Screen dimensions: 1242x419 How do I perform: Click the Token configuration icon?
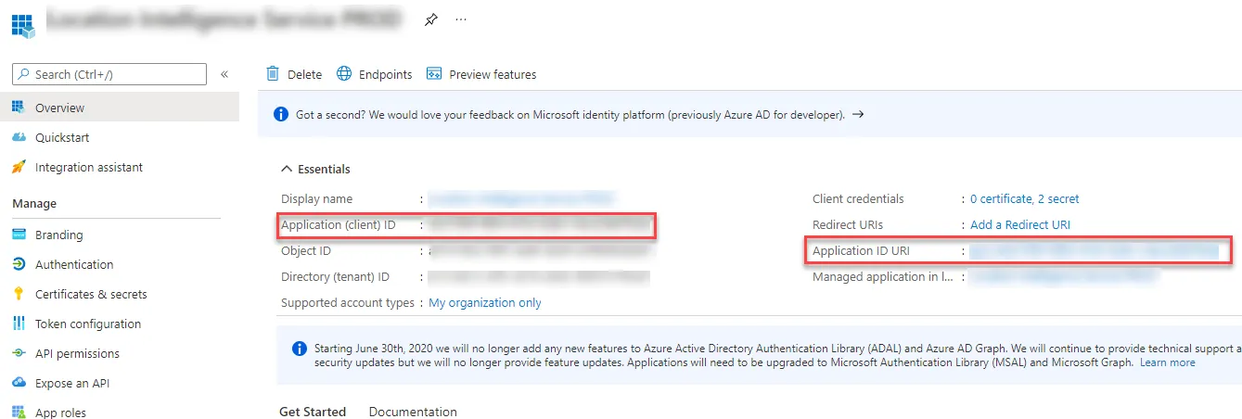pyautogui.click(x=19, y=324)
